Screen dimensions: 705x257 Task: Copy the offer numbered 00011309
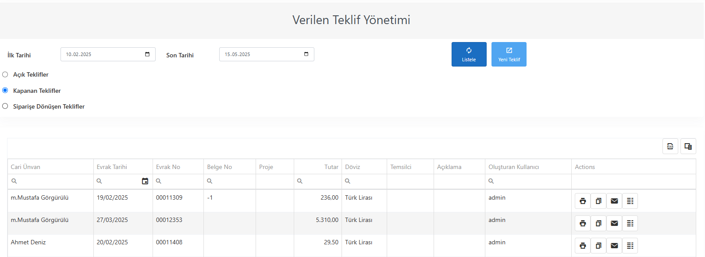pos(598,201)
